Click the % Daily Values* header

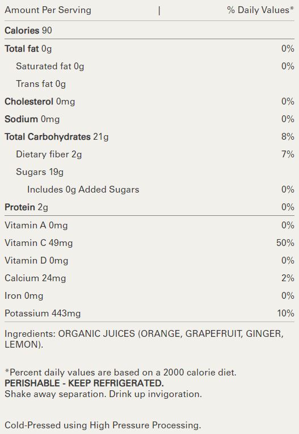[260, 10]
